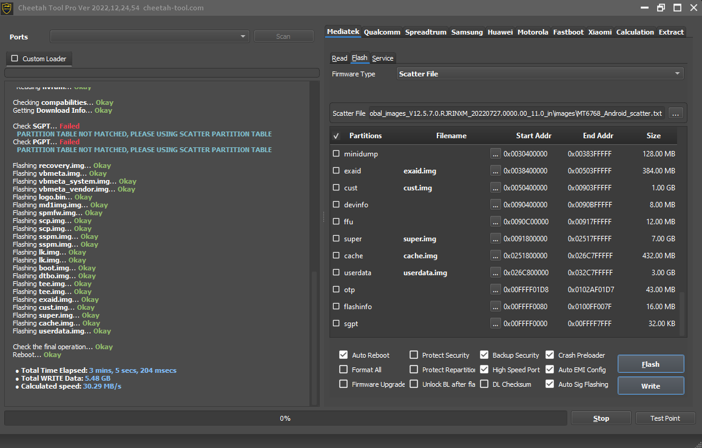Check the userdata partition checkbox

point(336,272)
